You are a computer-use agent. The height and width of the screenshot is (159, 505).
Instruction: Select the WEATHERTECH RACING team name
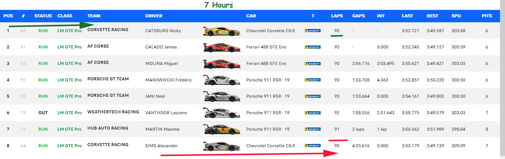113,112
